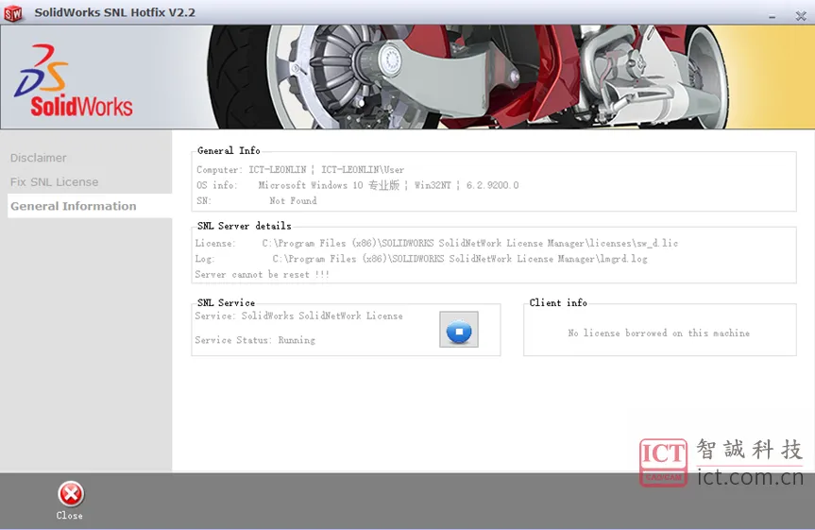Open the Disclaimer page
815x530 pixels.
click(x=38, y=158)
